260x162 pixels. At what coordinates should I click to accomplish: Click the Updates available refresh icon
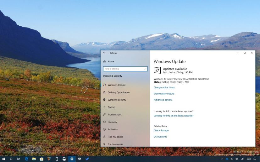(157, 70)
